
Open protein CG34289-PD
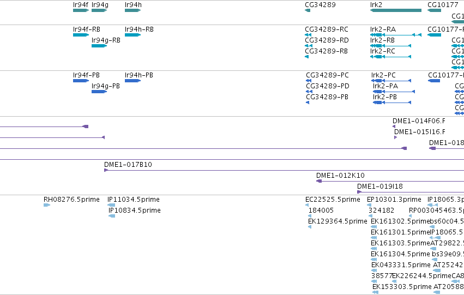pos(309,92)
